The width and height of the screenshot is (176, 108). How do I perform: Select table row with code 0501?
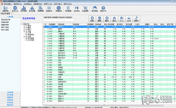tap(109, 77)
